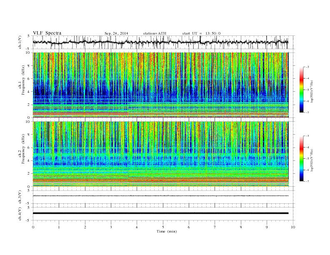Click the "ch.1(V)" axis label at the top
The height and width of the screenshot is (255, 330).
pyautogui.click(x=20, y=42)
